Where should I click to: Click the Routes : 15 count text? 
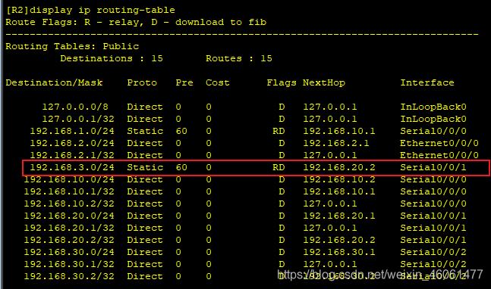click(x=239, y=59)
